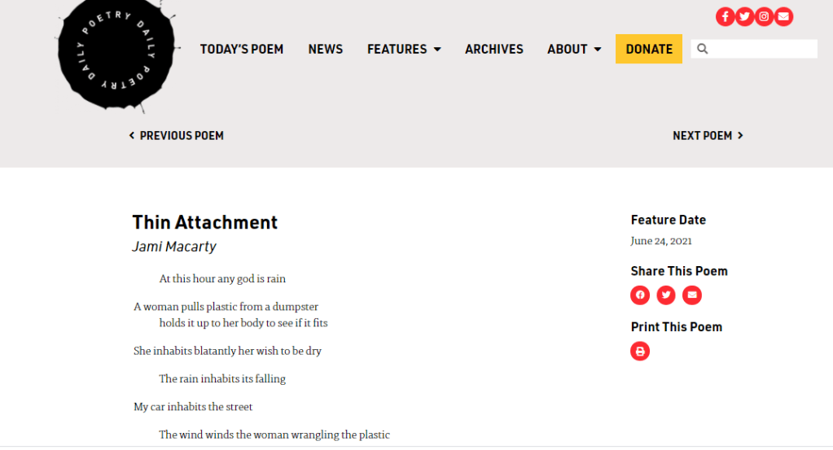Open the Facebook icon in the header

click(x=725, y=16)
